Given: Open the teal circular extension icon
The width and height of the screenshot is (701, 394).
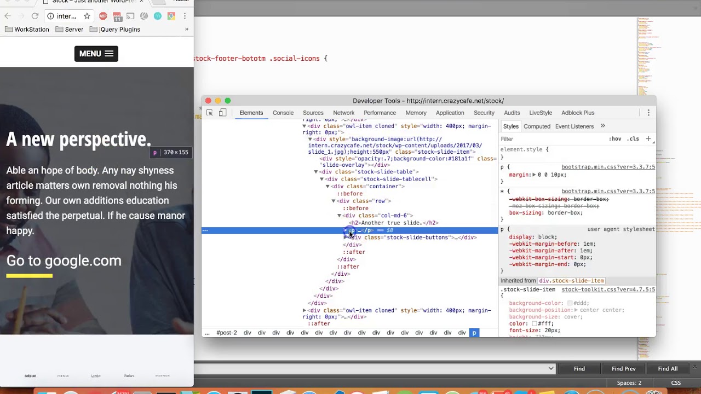Looking at the screenshot, I should (158, 16).
